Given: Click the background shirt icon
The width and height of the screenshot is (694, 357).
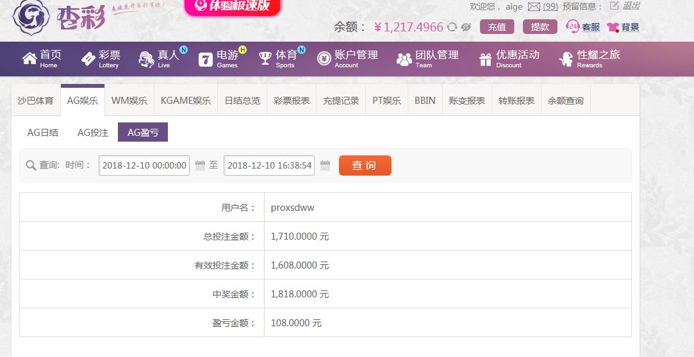Looking at the screenshot, I should point(613,27).
